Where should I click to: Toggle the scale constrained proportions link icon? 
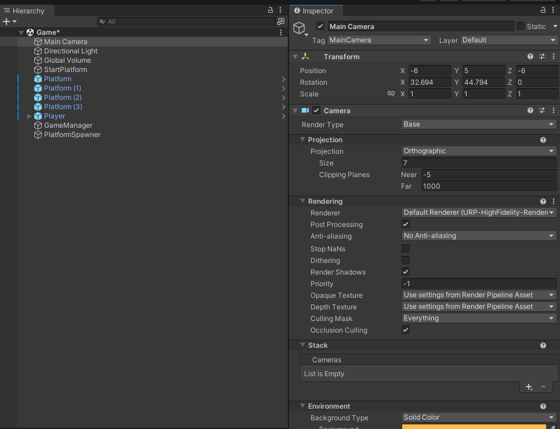coord(391,94)
